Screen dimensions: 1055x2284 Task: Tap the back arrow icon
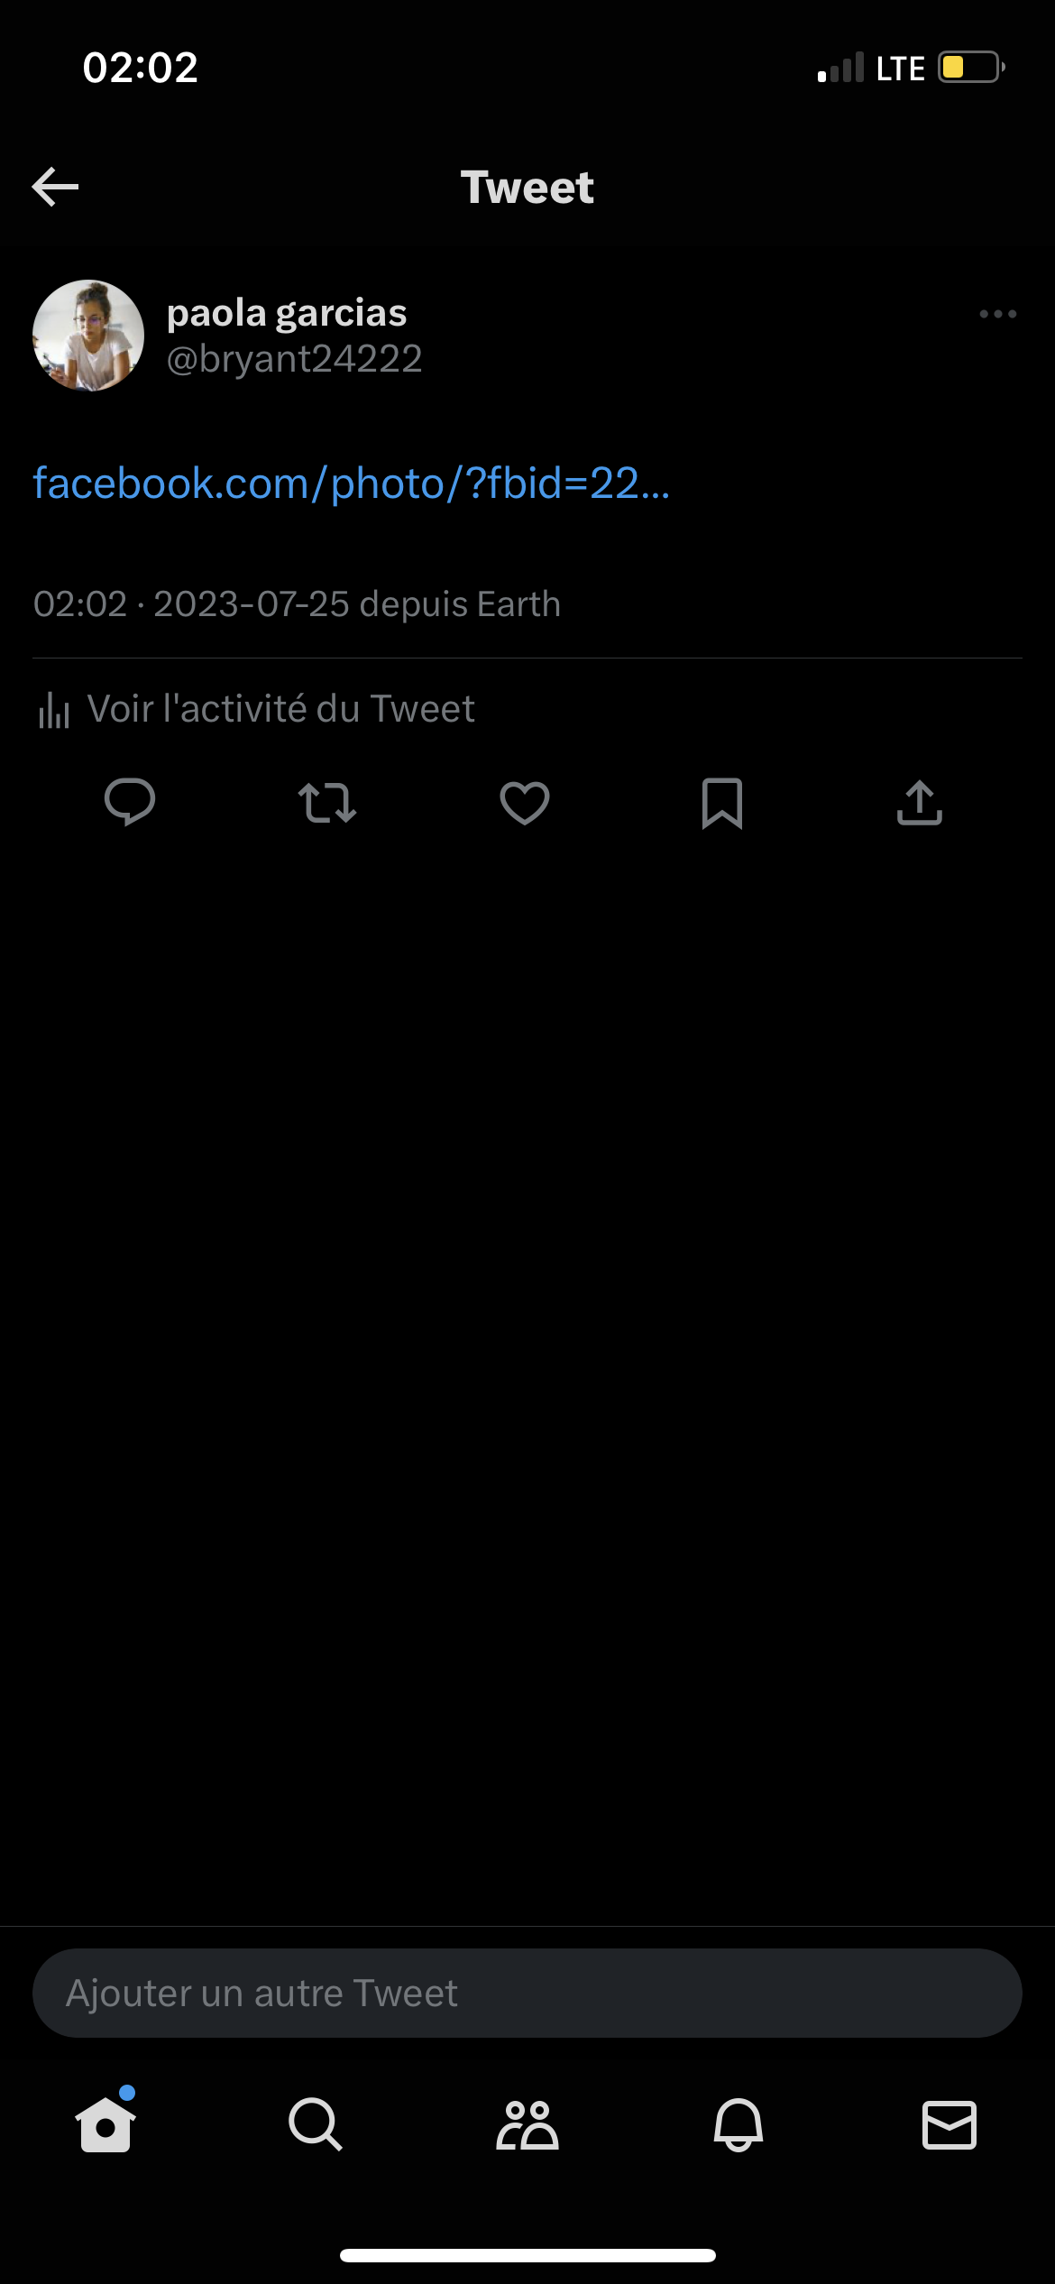coord(56,187)
